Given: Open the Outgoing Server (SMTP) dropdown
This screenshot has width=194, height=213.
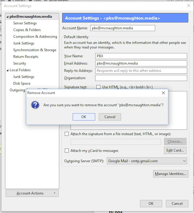Looking at the screenshot, I should click(x=147, y=161).
